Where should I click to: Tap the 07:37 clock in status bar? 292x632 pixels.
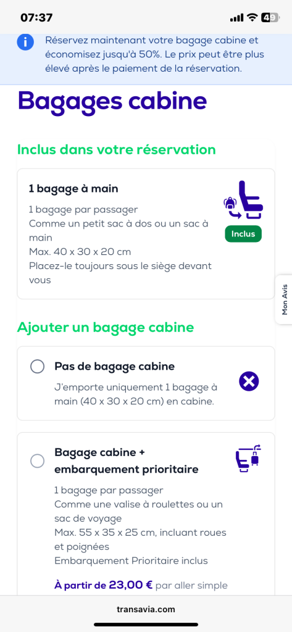[36, 18]
